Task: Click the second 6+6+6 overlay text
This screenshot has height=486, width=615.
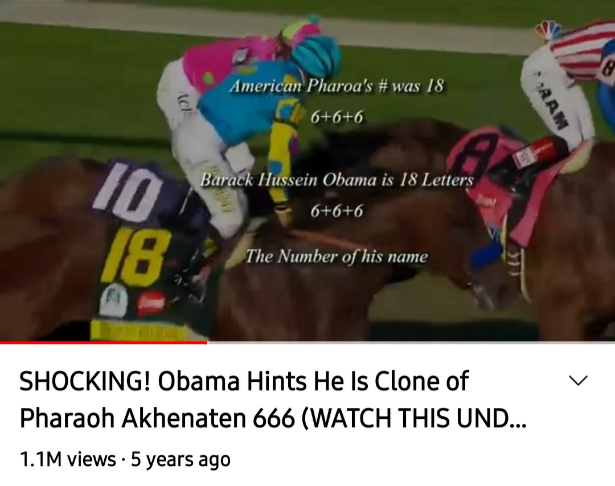Action: 337,211
